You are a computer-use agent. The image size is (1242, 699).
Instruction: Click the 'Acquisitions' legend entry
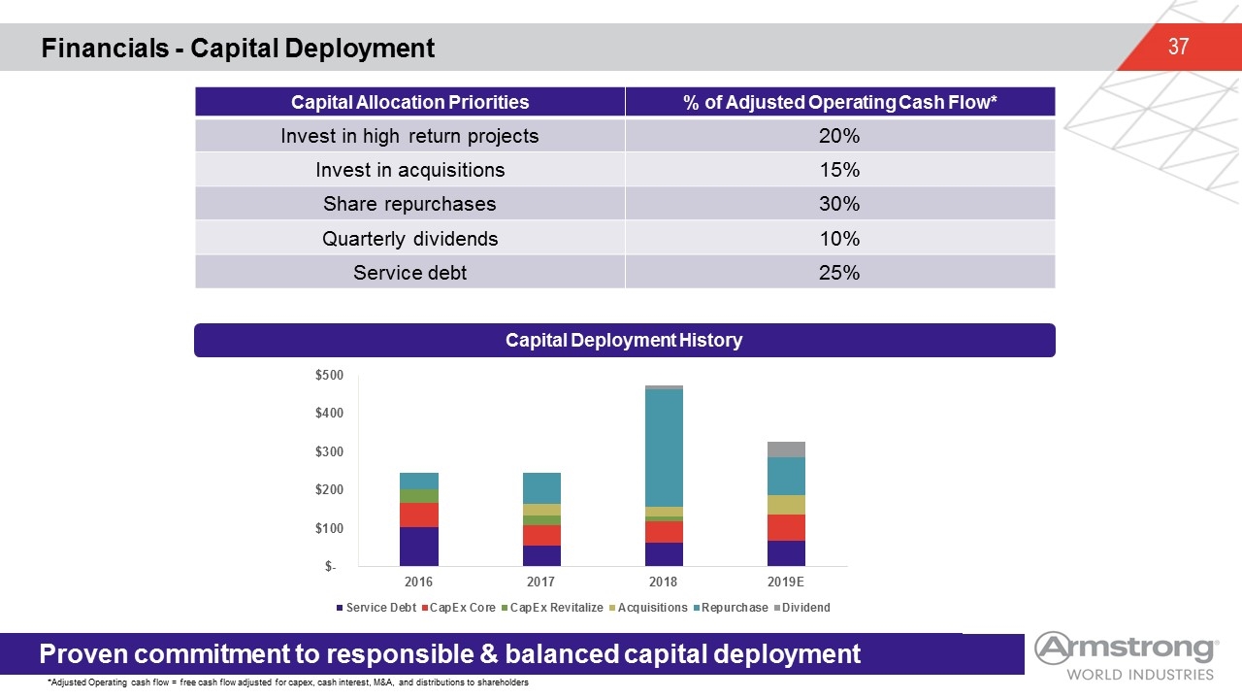[x=648, y=608]
